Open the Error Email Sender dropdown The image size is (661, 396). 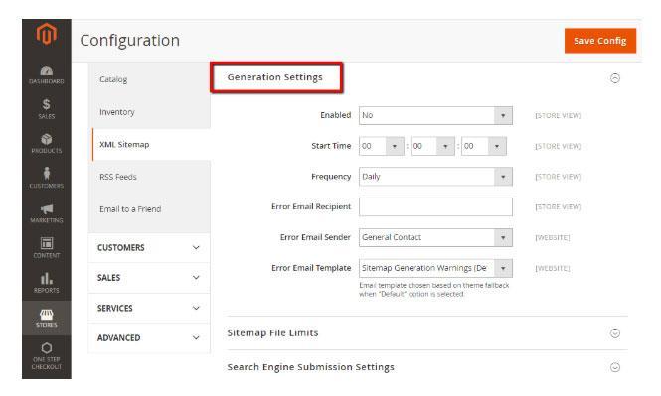[x=435, y=237]
